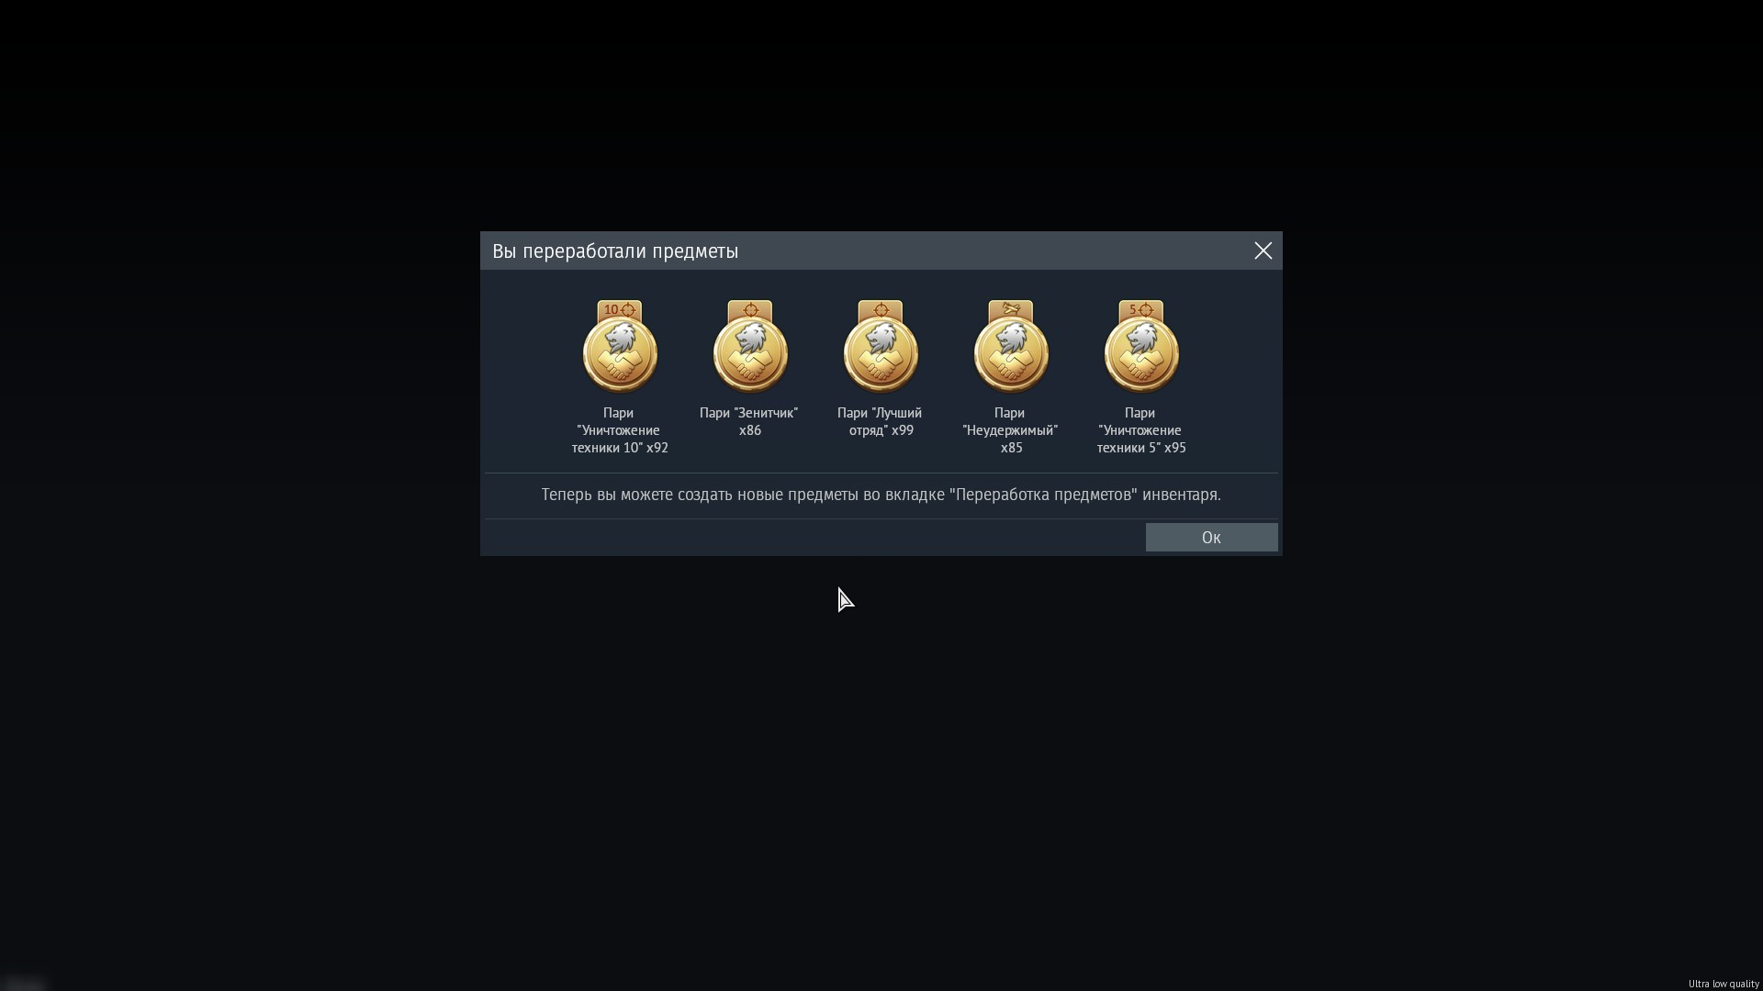The width and height of the screenshot is (1763, 991).
Task: Select the "Уничтожение техники 5" wager medal
Action: click(1141, 353)
